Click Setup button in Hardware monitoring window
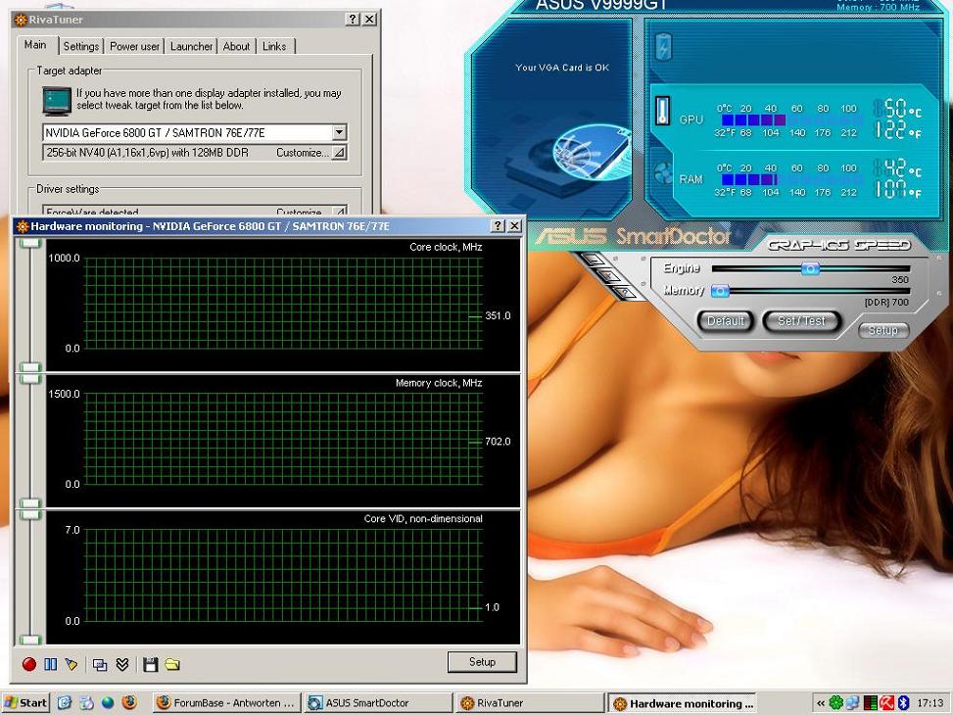Screen dimensions: 953x715 (x=482, y=661)
